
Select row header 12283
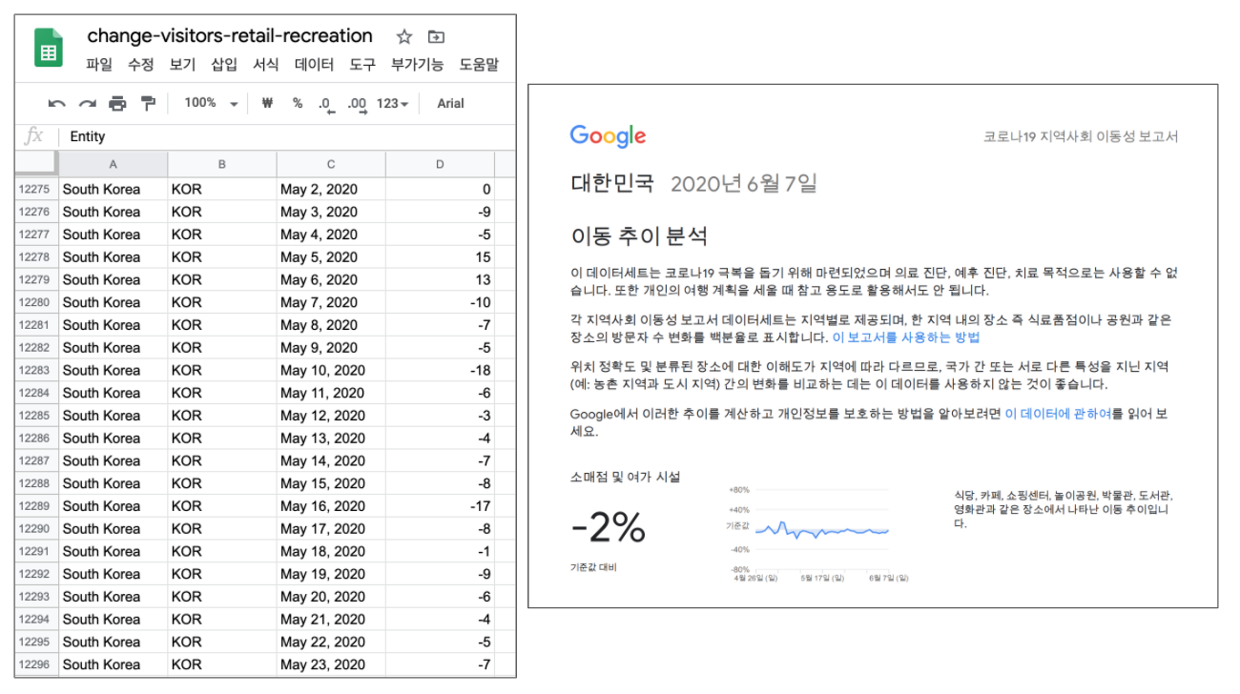click(36, 370)
